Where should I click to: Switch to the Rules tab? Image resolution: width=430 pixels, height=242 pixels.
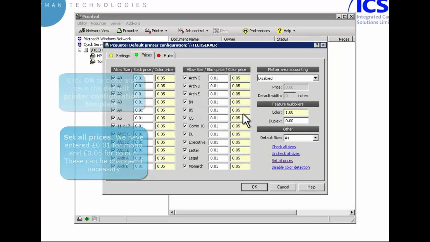click(x=165, y=55)
